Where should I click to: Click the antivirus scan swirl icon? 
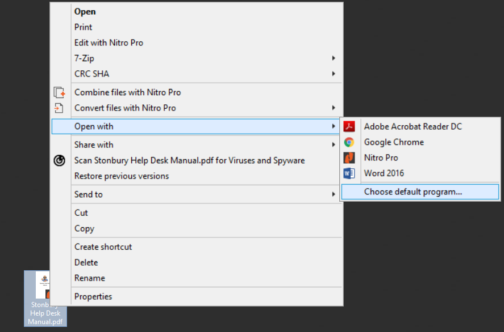click(59, 160)
